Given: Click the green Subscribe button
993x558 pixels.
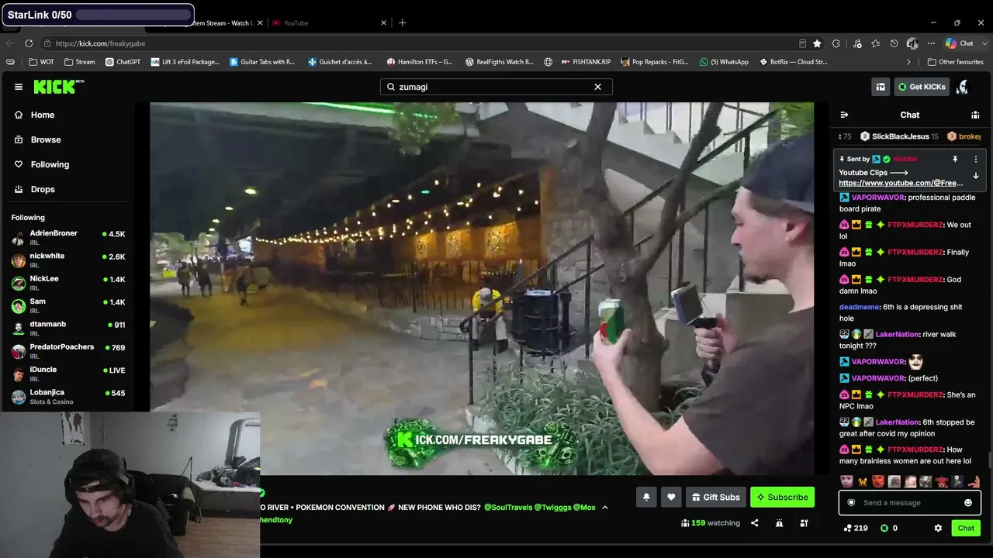Looking at the screenshot, I should click(x=782, y=497).
